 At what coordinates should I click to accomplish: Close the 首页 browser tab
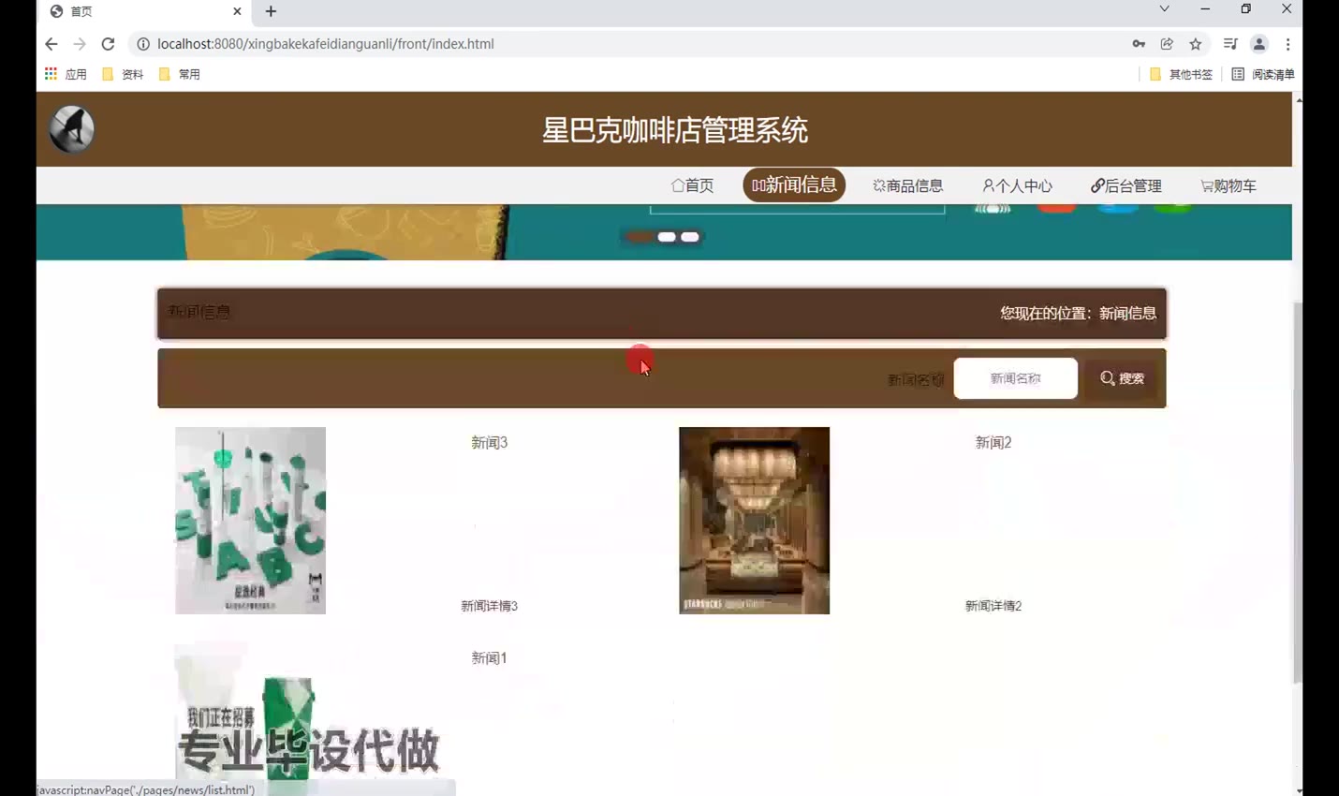237,11
